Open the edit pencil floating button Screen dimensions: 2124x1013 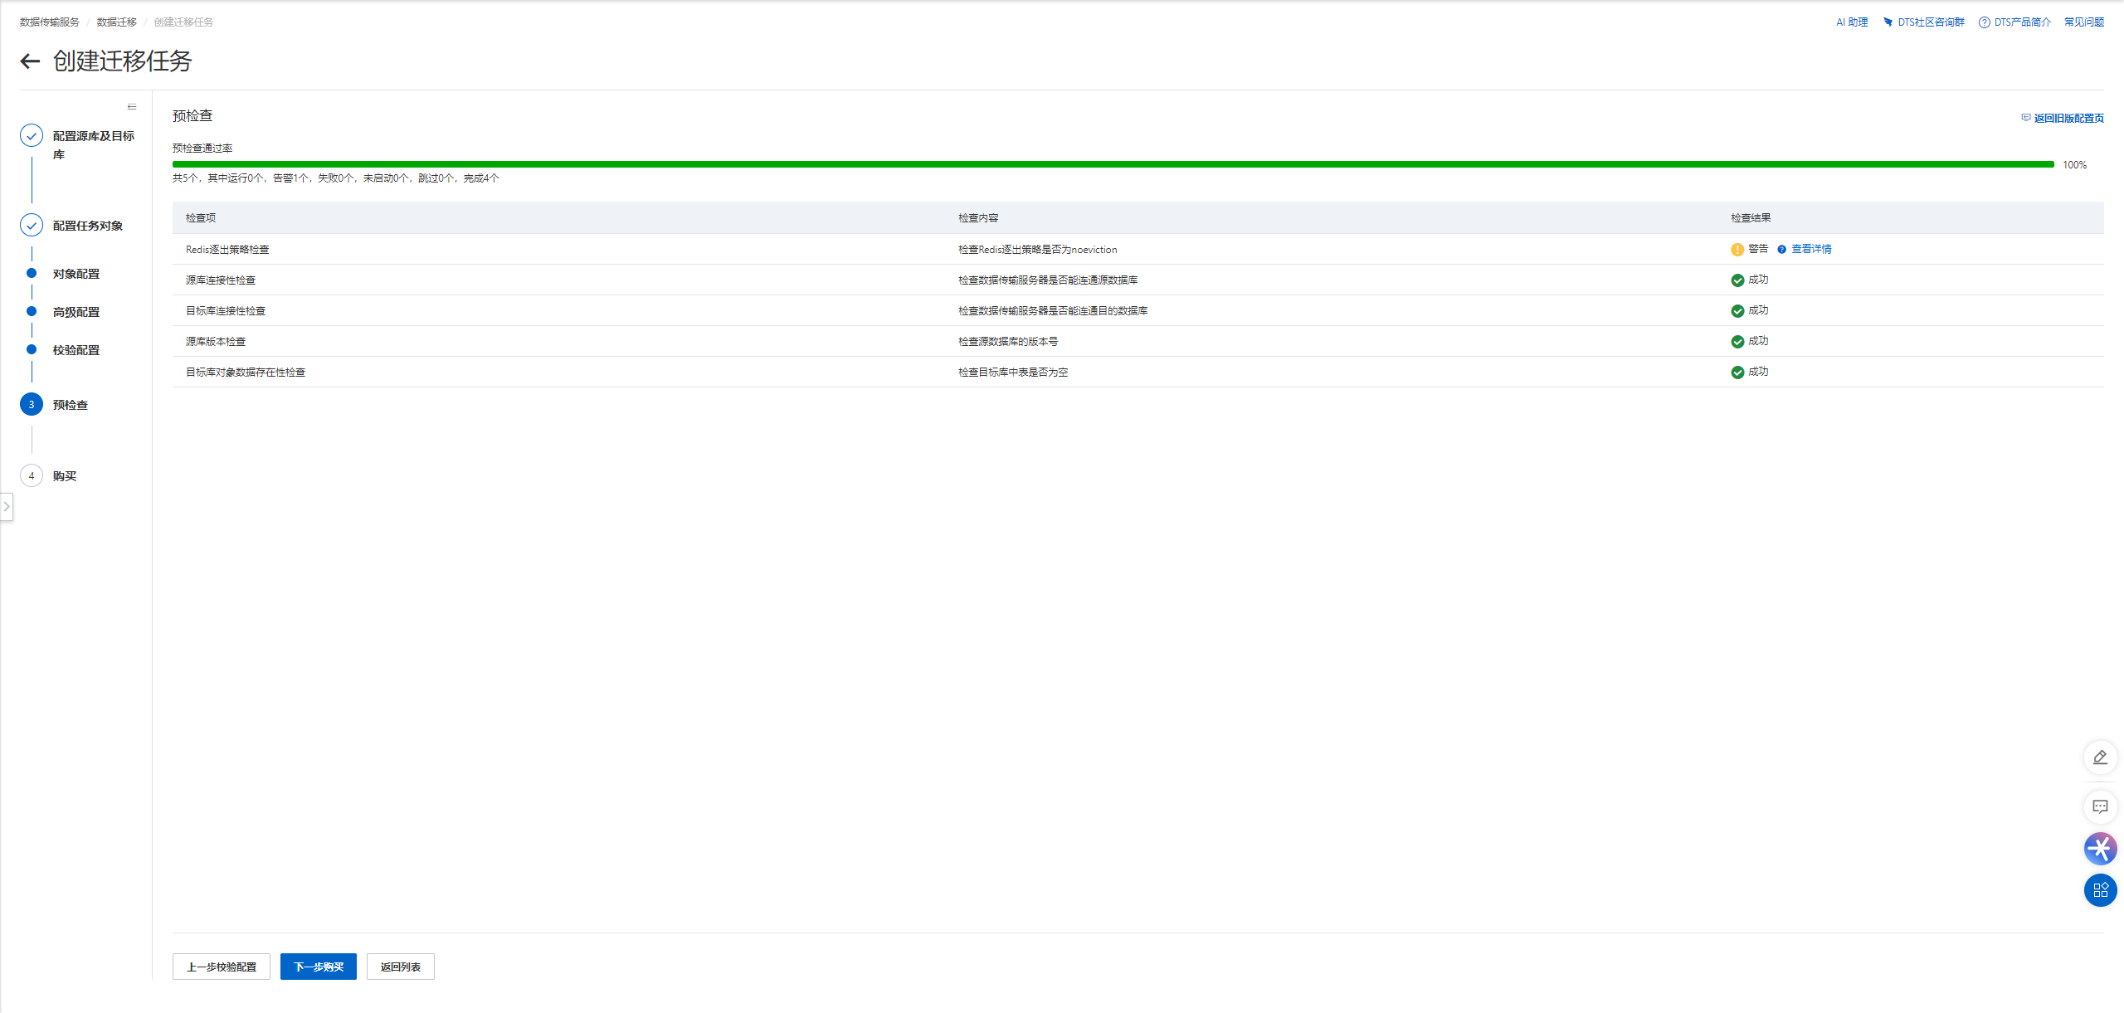coord(2100,757)
